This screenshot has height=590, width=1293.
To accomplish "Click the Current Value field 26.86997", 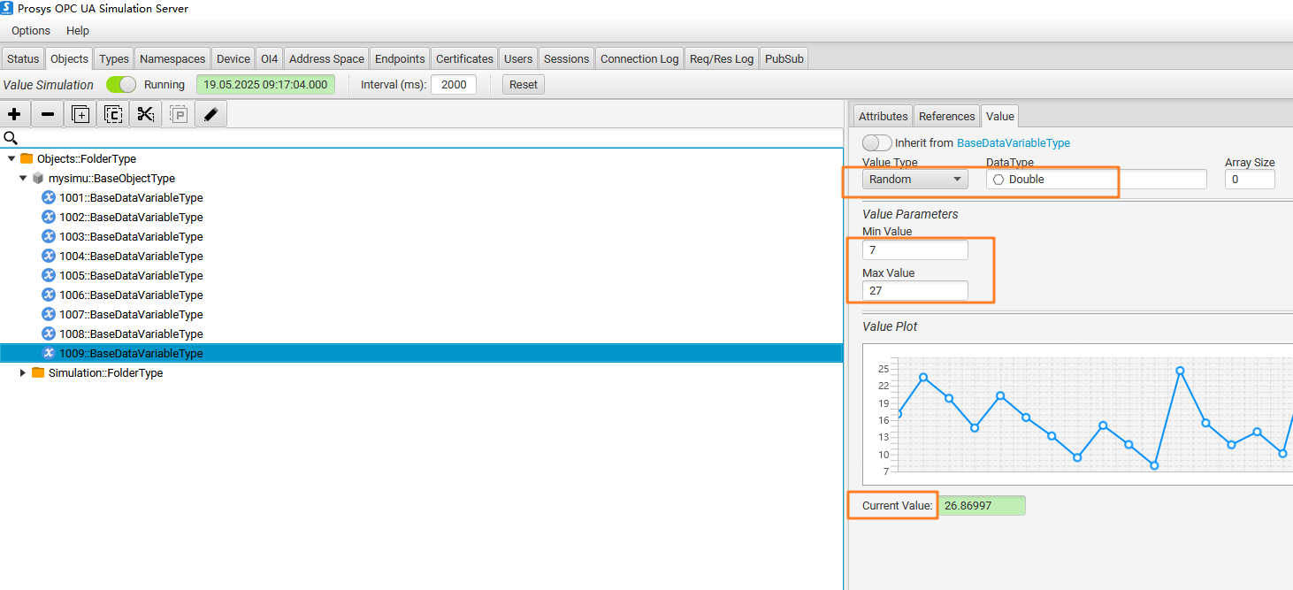I will [982, 505].
